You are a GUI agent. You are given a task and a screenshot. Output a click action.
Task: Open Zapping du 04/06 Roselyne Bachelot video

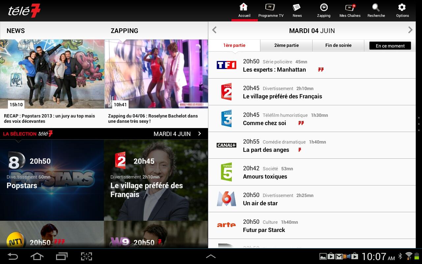pos(153,118)
